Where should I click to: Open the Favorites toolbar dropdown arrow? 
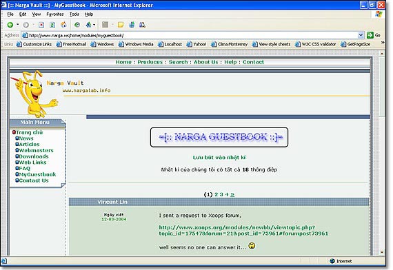(94, 25)
